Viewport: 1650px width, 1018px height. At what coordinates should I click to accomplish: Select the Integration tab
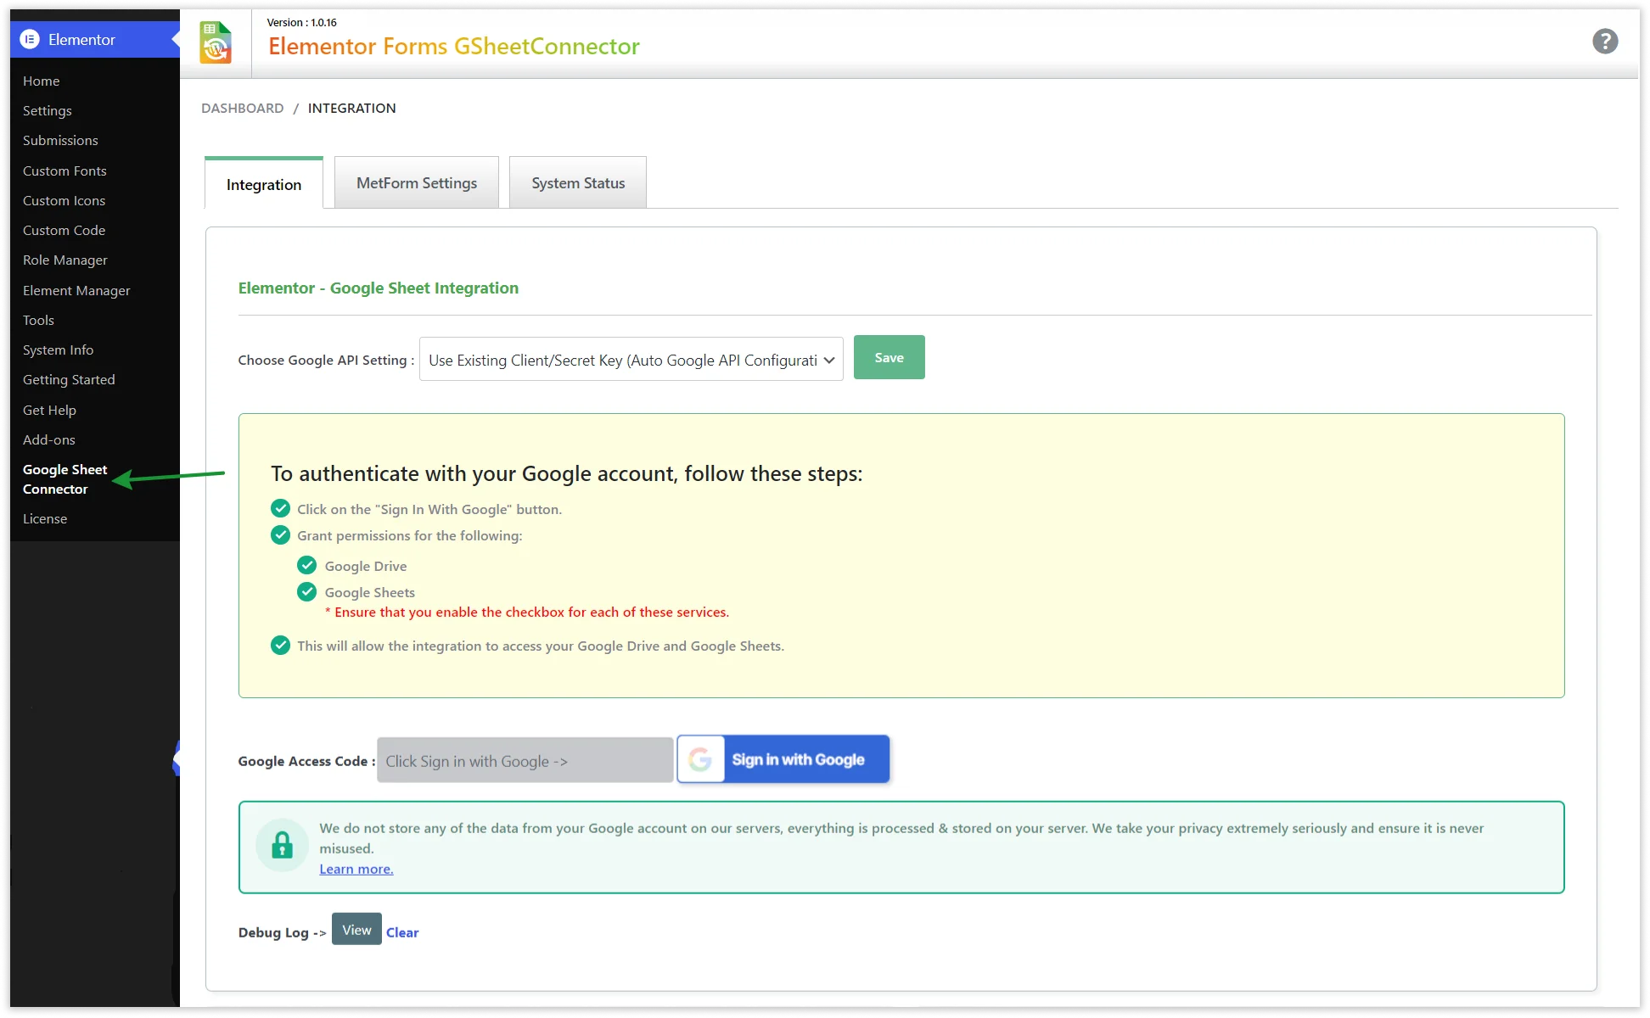coord(263,185)
